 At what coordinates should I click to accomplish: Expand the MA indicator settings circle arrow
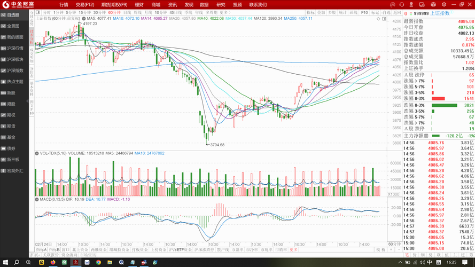83,19
